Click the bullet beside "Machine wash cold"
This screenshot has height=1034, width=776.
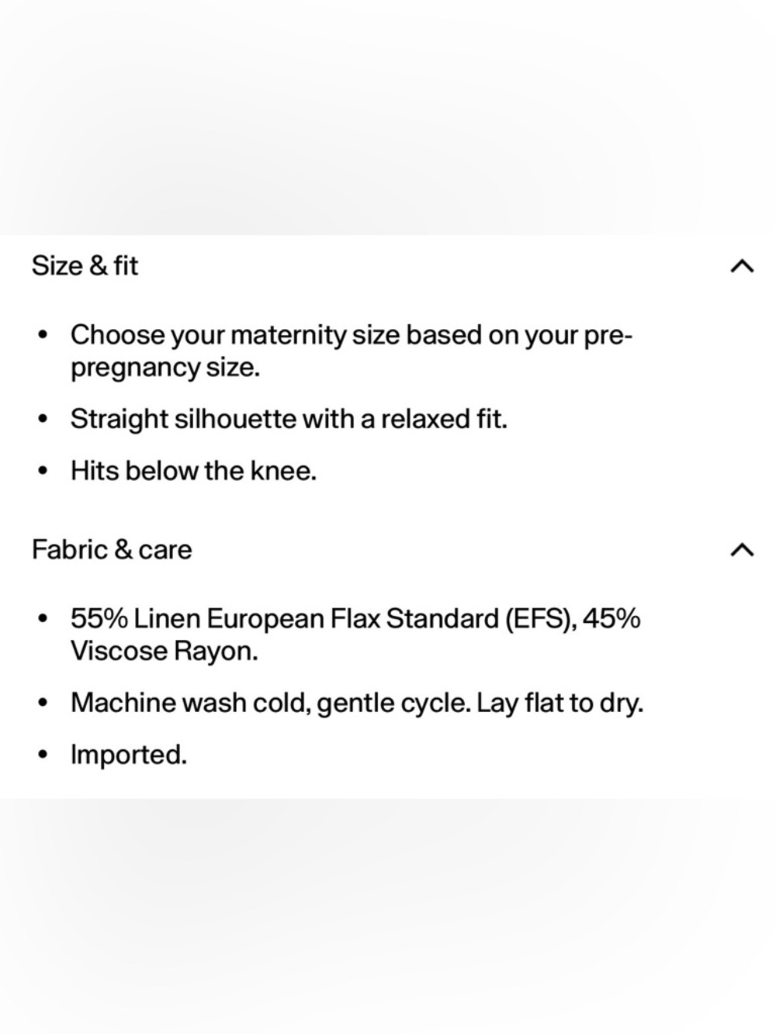pyautogui.click(x=43, y=703)
